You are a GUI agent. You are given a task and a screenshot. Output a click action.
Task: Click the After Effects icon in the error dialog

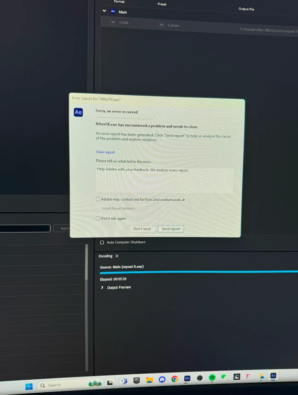pyautogui.click(x=78, y=112)
